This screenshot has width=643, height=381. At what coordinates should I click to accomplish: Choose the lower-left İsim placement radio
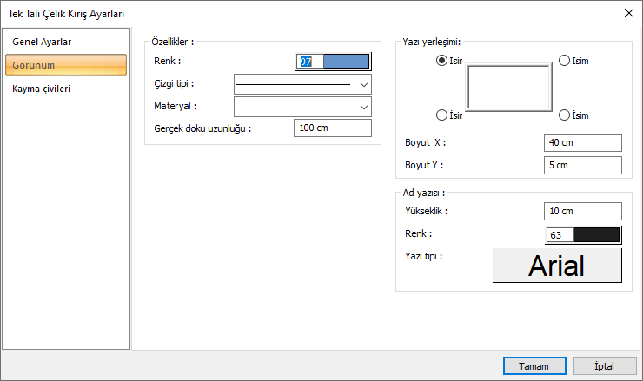click(x=442, y=115)
